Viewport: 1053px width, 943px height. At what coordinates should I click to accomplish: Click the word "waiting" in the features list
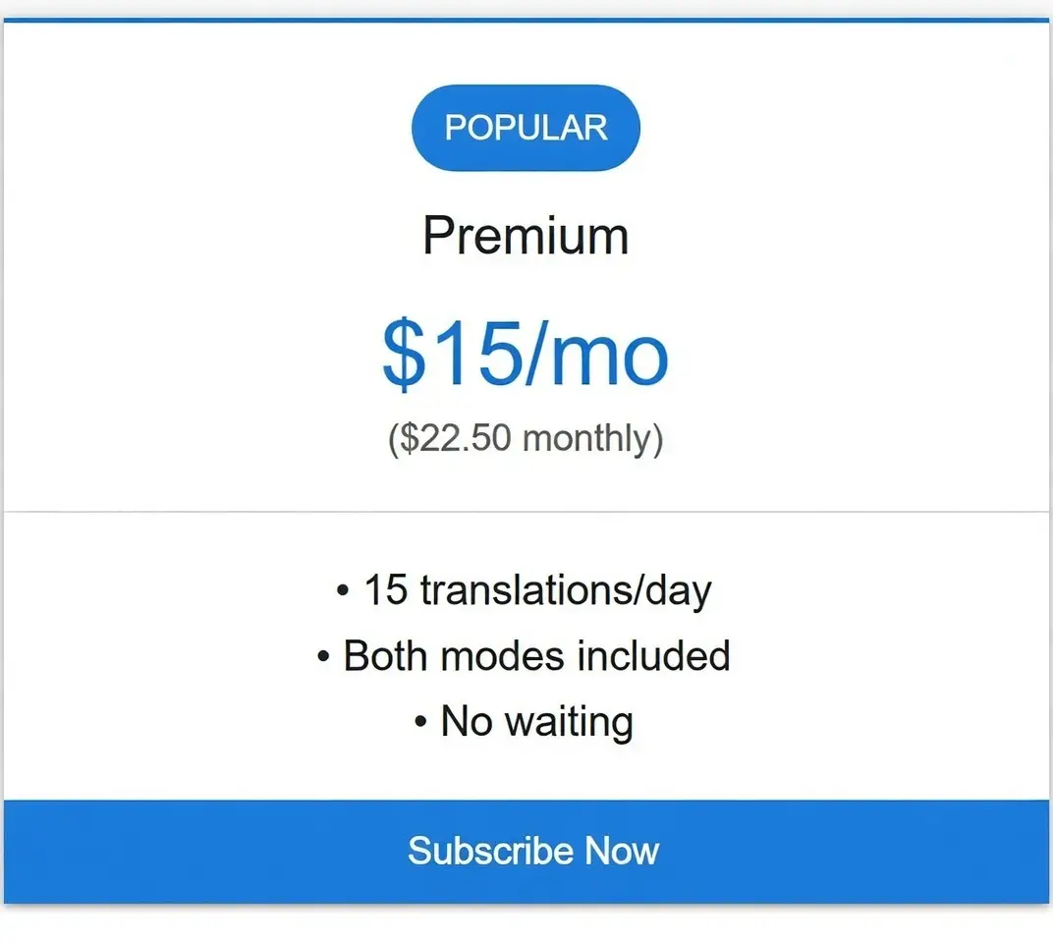pyautogui.click(x=569, y=723)
